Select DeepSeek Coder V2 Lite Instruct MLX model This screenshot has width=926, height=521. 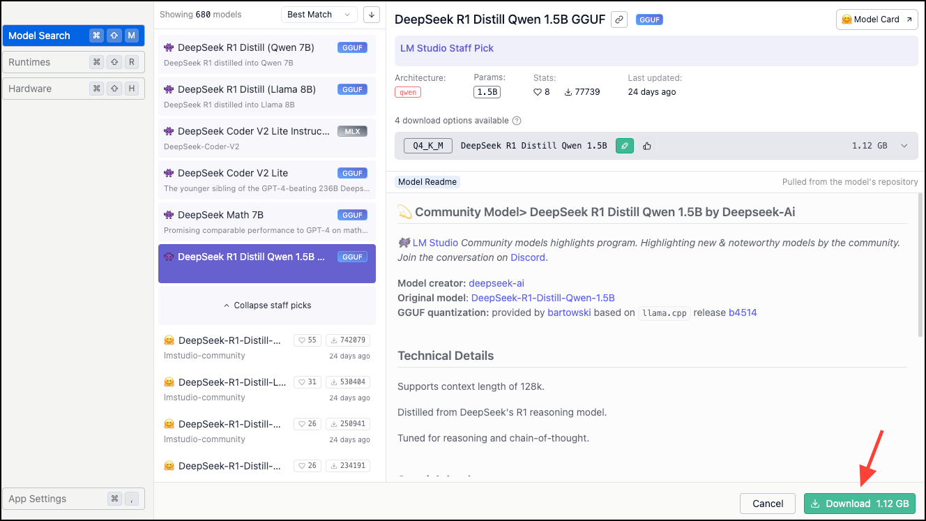(x=267, y=138)
